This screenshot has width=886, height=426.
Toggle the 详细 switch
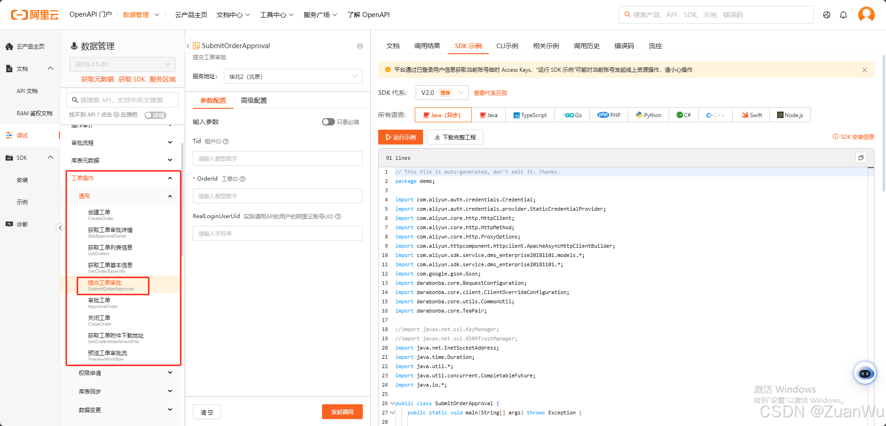pos(155,115)
